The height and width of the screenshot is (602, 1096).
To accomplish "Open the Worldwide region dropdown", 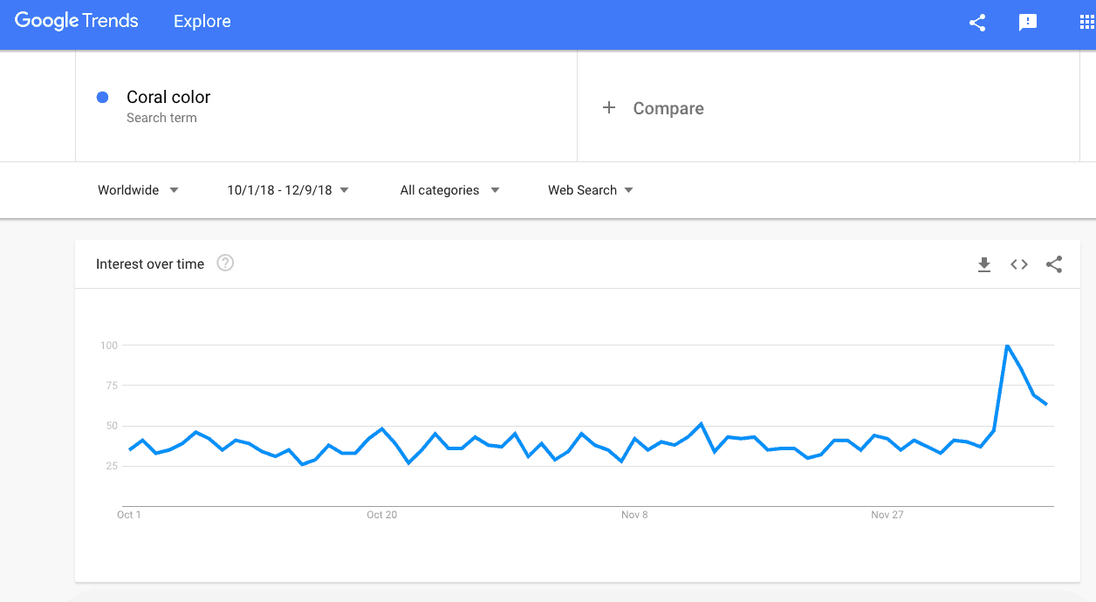I will 138,189.
